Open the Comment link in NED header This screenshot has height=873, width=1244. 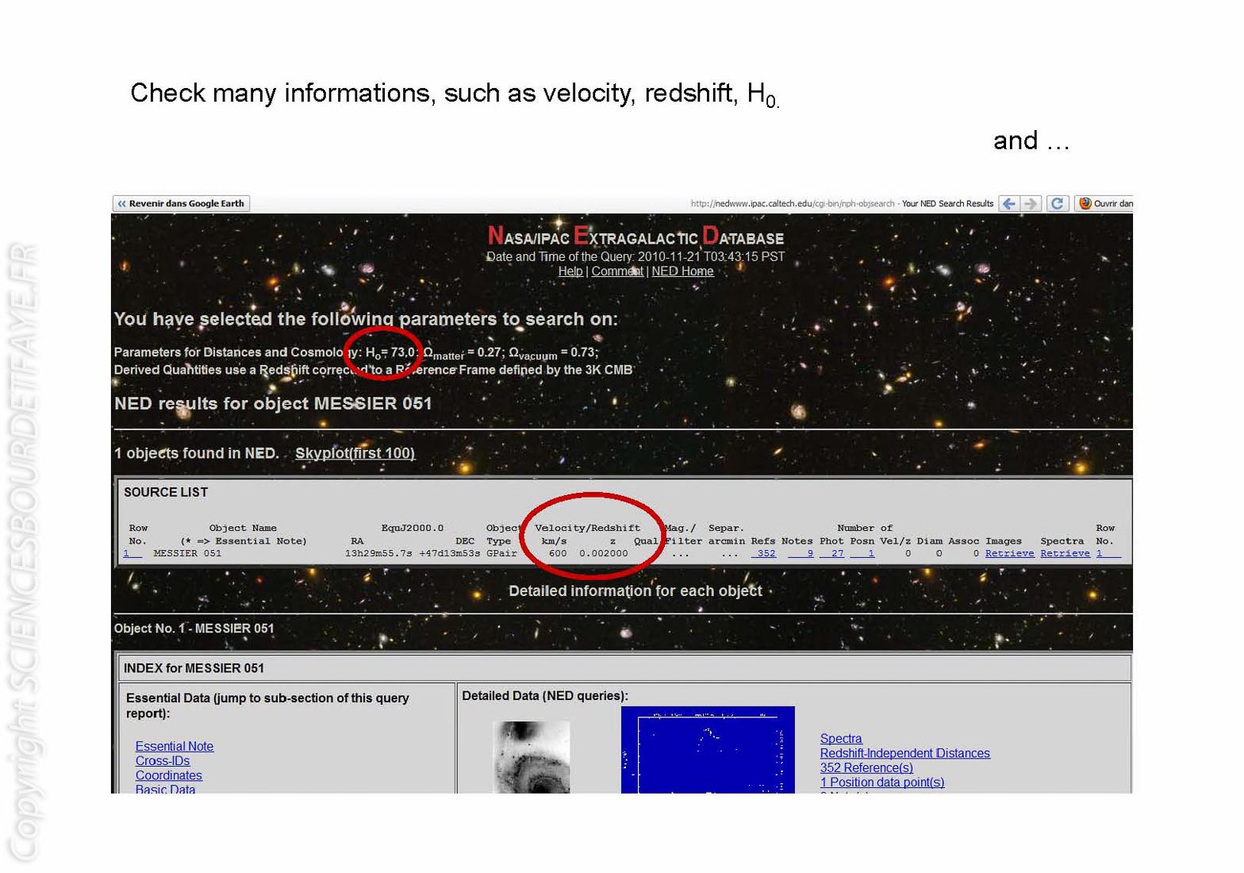pyautogui.click(x=617, y=271)
